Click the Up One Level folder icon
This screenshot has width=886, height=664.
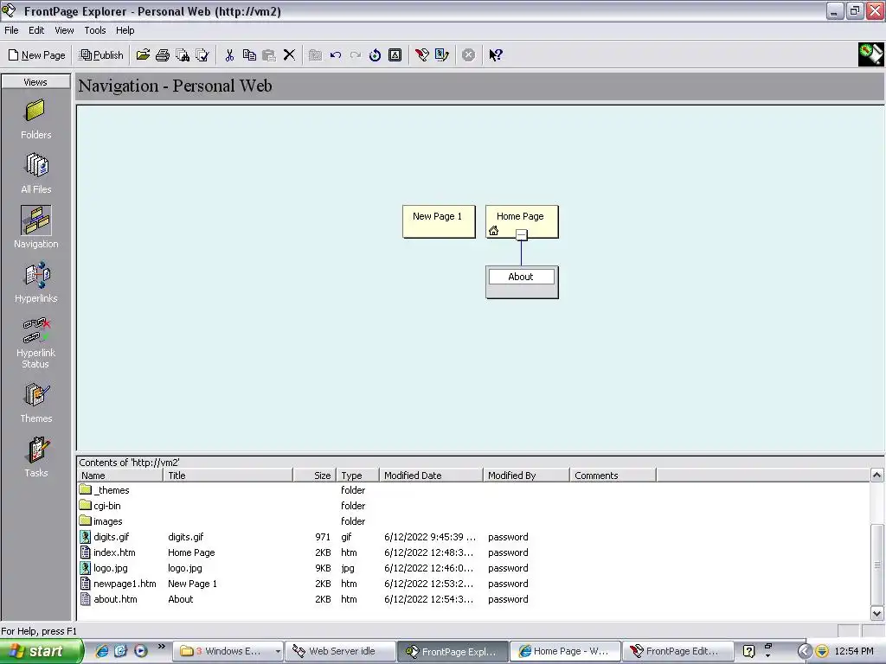tap(315, 54)
